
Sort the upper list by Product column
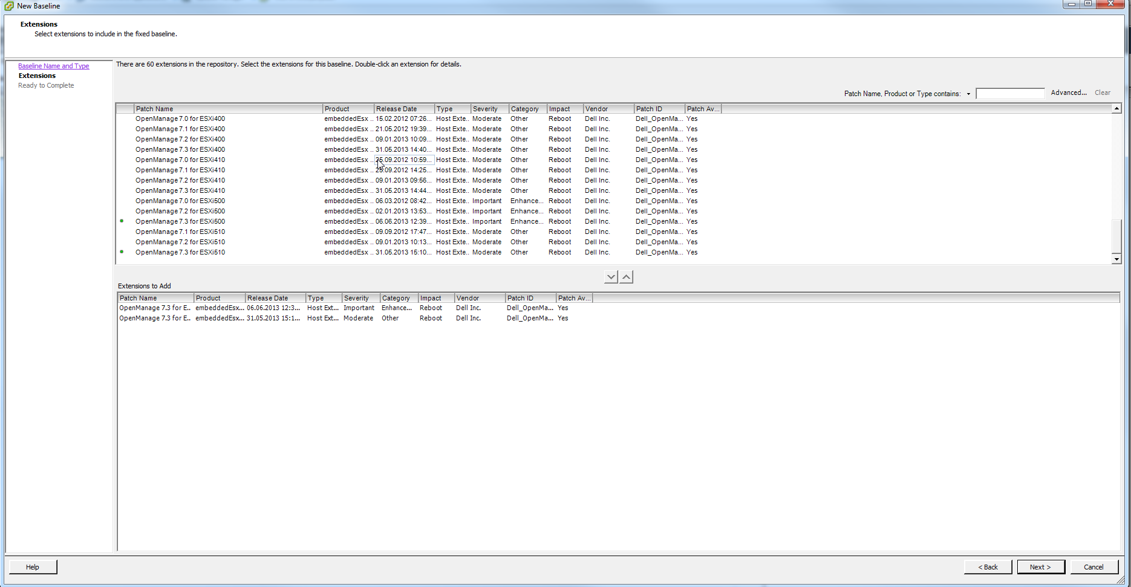(348, 109)
